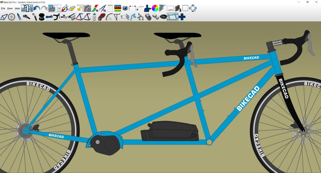Click the frame with padlock icon

(x=72, y=8)
